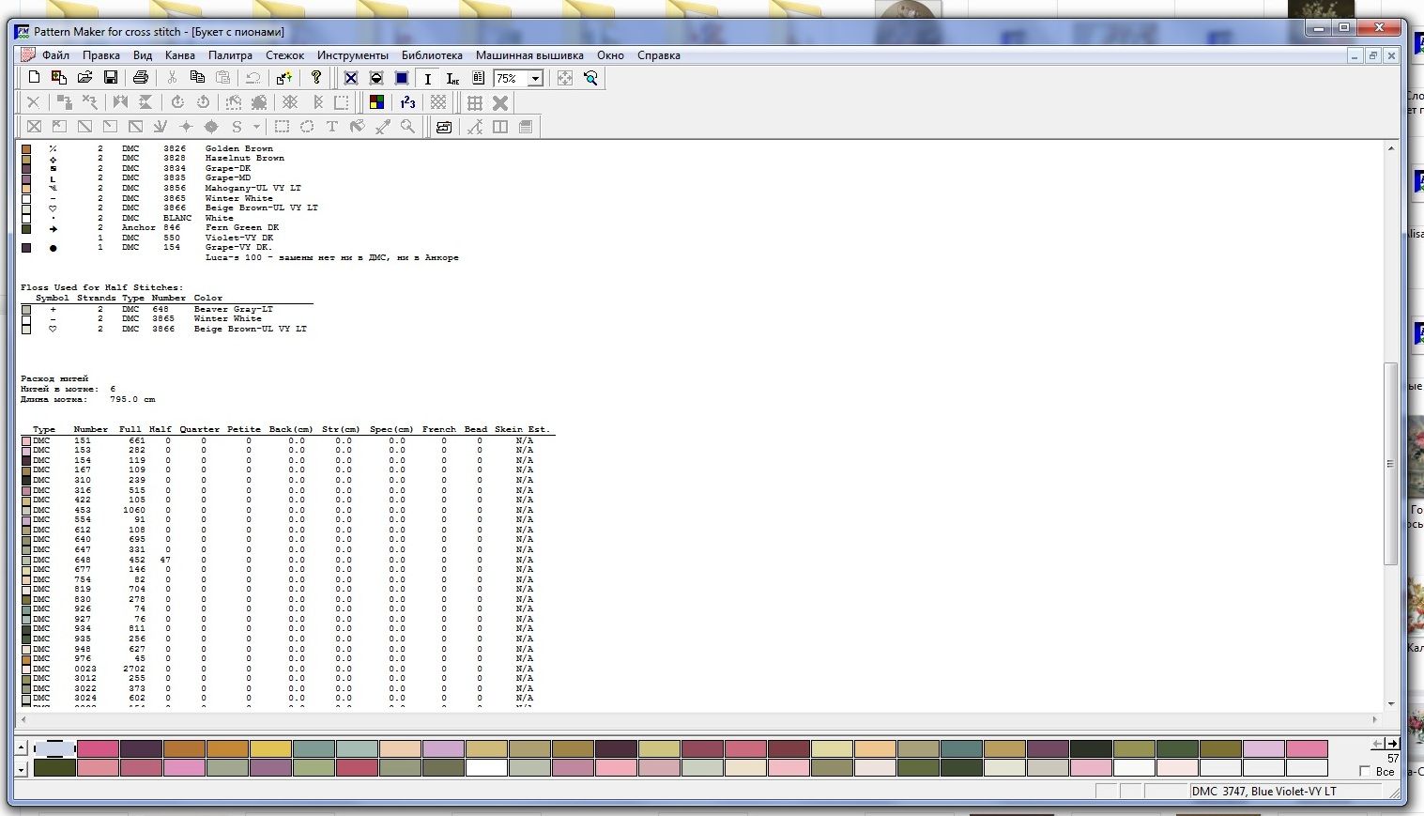The width and height of the screenshot is (1424, 816).
Task: Click the next palette page right arrow
Action: pyautogui.click(x=1393, y=744)
